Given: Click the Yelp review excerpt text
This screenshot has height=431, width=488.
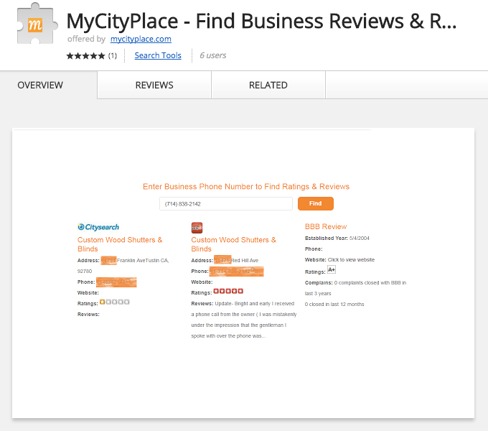Looking at the screenshot, I should (244, 320).
